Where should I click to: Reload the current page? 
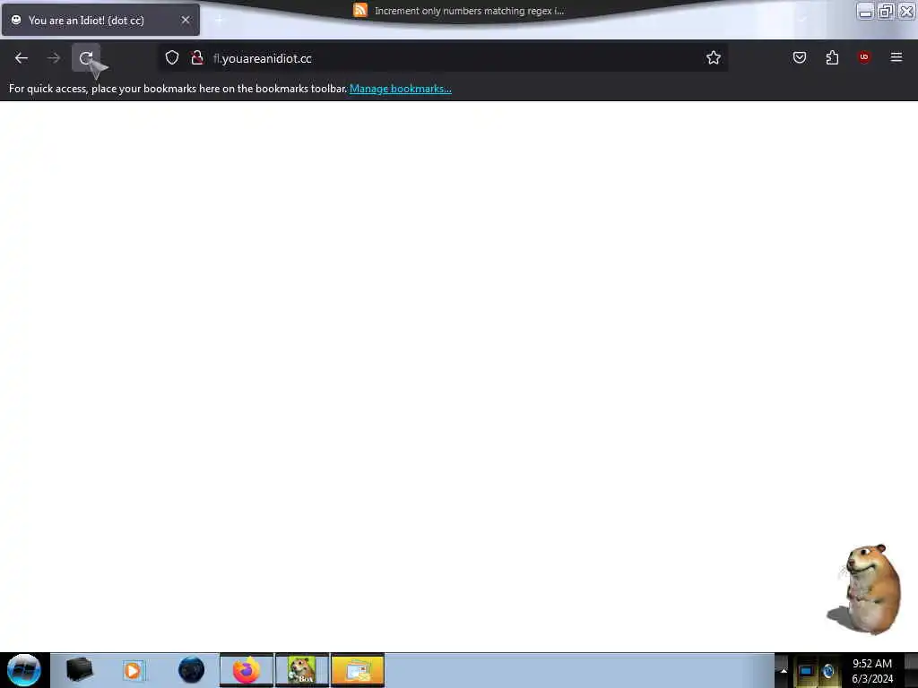(x=86, y=58)
